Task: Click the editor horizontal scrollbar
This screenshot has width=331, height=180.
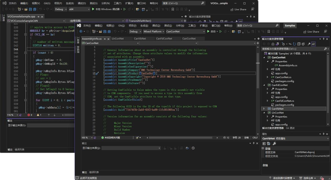Action: pos(181,137)
